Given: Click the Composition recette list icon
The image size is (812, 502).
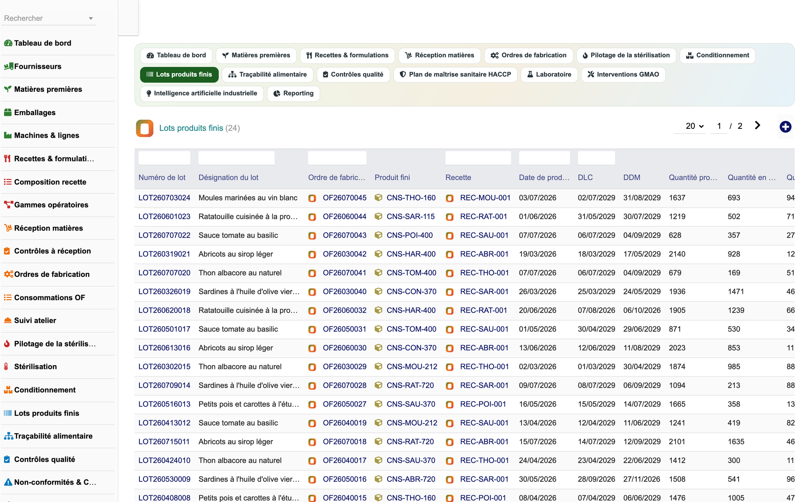Looking at the screenshot, I should 8,182.
